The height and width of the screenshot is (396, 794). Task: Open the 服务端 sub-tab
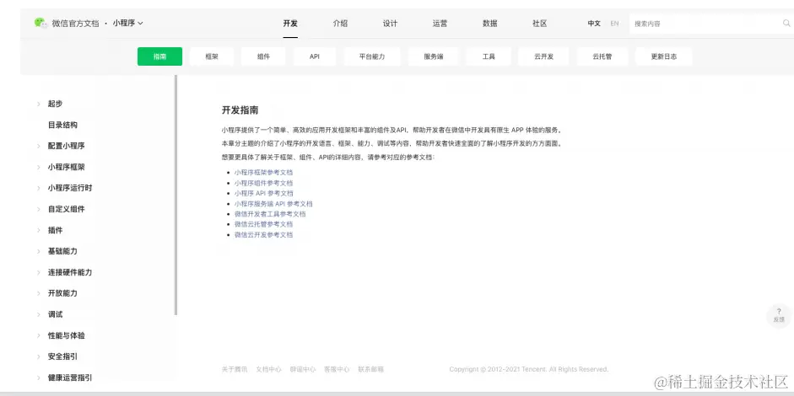[434, 56]
